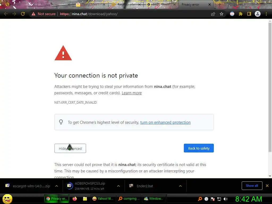
Task: Click the lightbulb icon in security tip
Action: (x=61, y=122)
